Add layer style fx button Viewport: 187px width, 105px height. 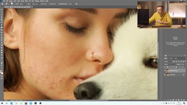[171, 100]
